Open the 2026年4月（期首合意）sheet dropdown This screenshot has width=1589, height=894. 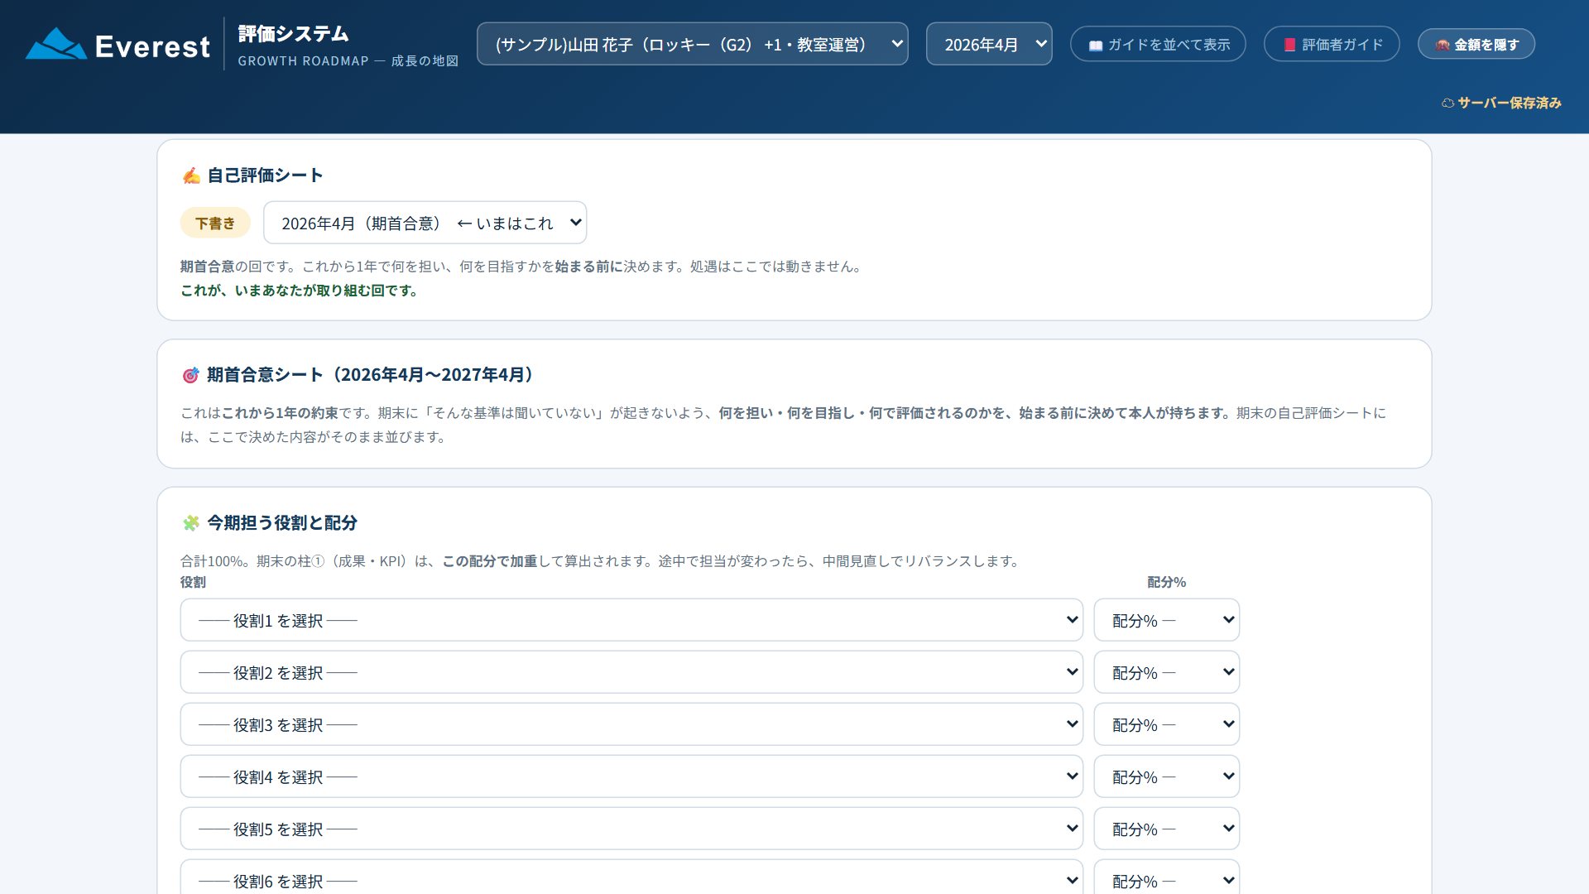click(x=425, y=223)
